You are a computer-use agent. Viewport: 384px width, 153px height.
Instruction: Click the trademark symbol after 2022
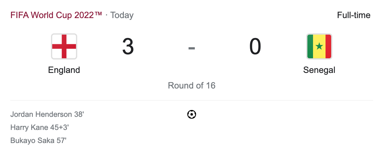(x=99, y=14)
